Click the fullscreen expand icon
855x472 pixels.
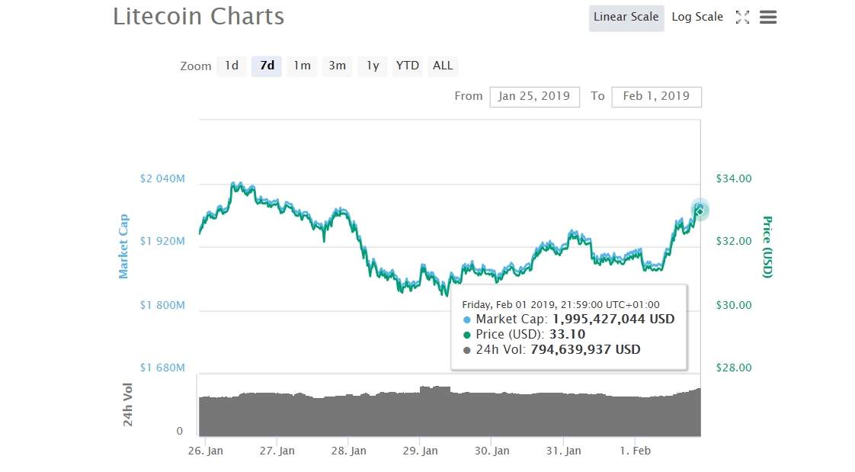[742, 18]
